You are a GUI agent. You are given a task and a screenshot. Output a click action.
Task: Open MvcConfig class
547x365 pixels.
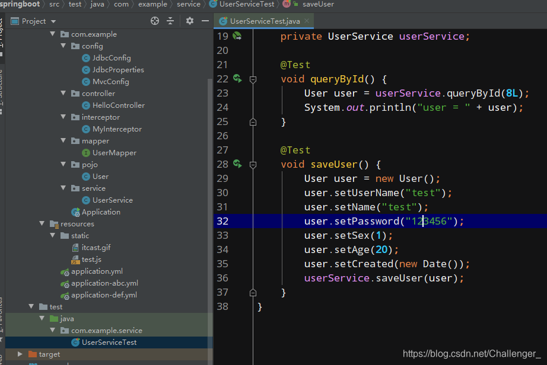pos(106,82)
